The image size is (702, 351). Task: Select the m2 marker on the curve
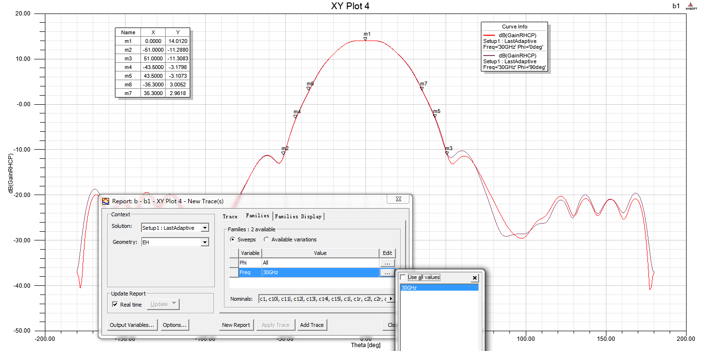click(x=283, y=153)
